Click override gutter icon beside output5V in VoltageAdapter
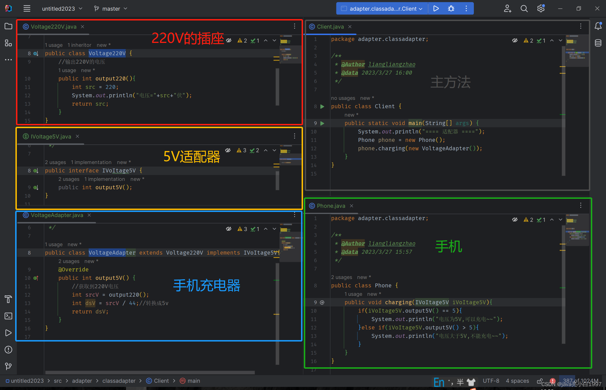 36,278
